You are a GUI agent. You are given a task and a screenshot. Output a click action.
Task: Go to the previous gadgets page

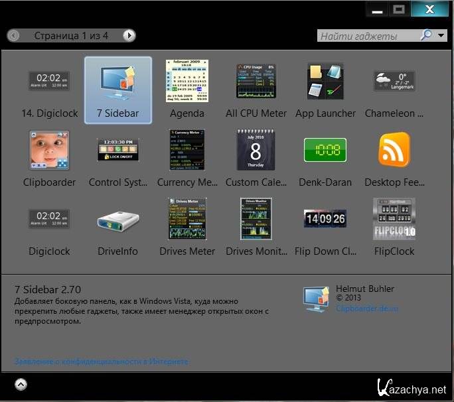click(x=13, y=36)
